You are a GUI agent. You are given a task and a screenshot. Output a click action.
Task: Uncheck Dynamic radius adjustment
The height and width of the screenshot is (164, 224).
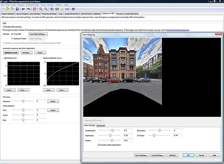point(99,145)
